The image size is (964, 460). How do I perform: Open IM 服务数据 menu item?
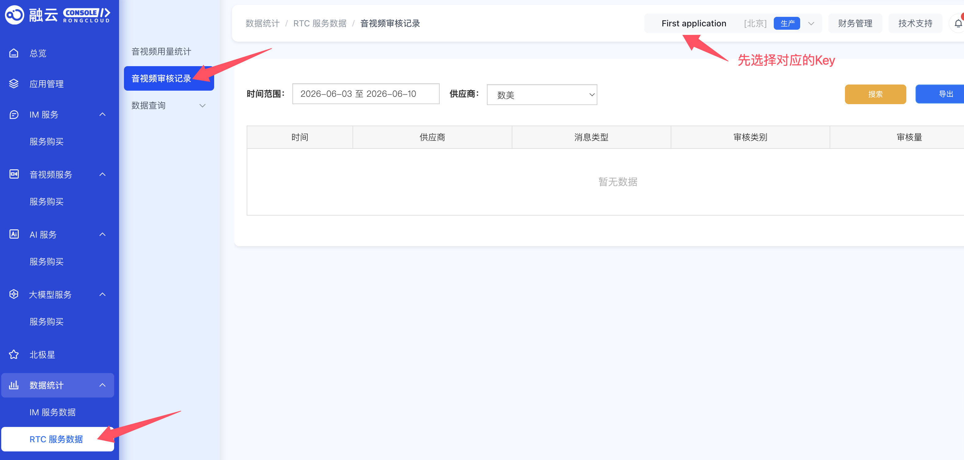pyautogui.click(x=53, y=412)
